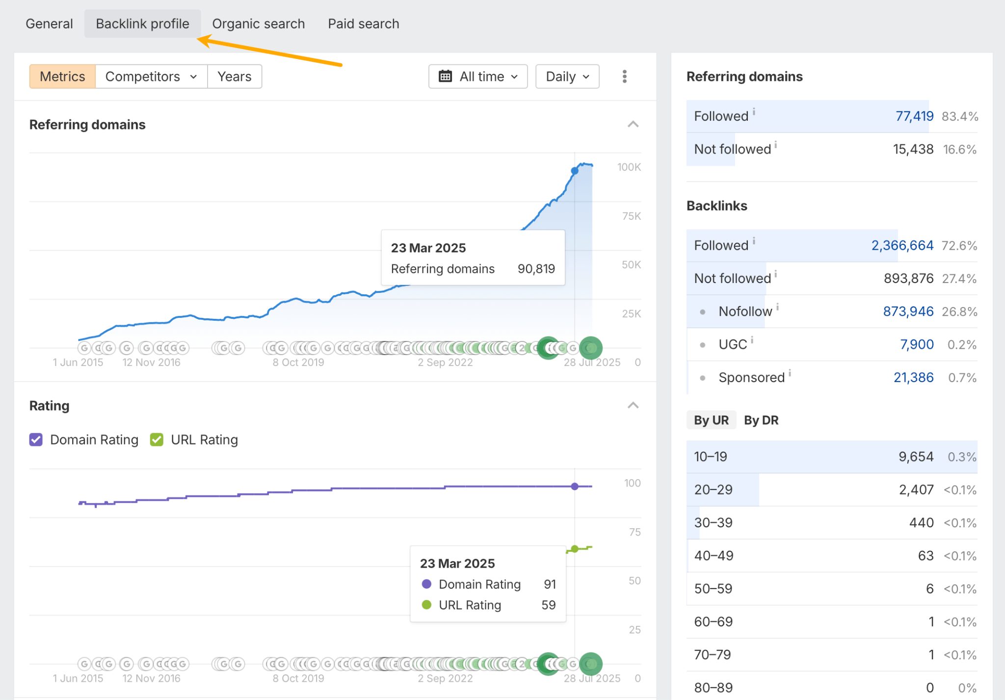Click the info icon beside Nofollow backlinks
The width and height of the screenshot is (1005, 700).
coord(778,308)
